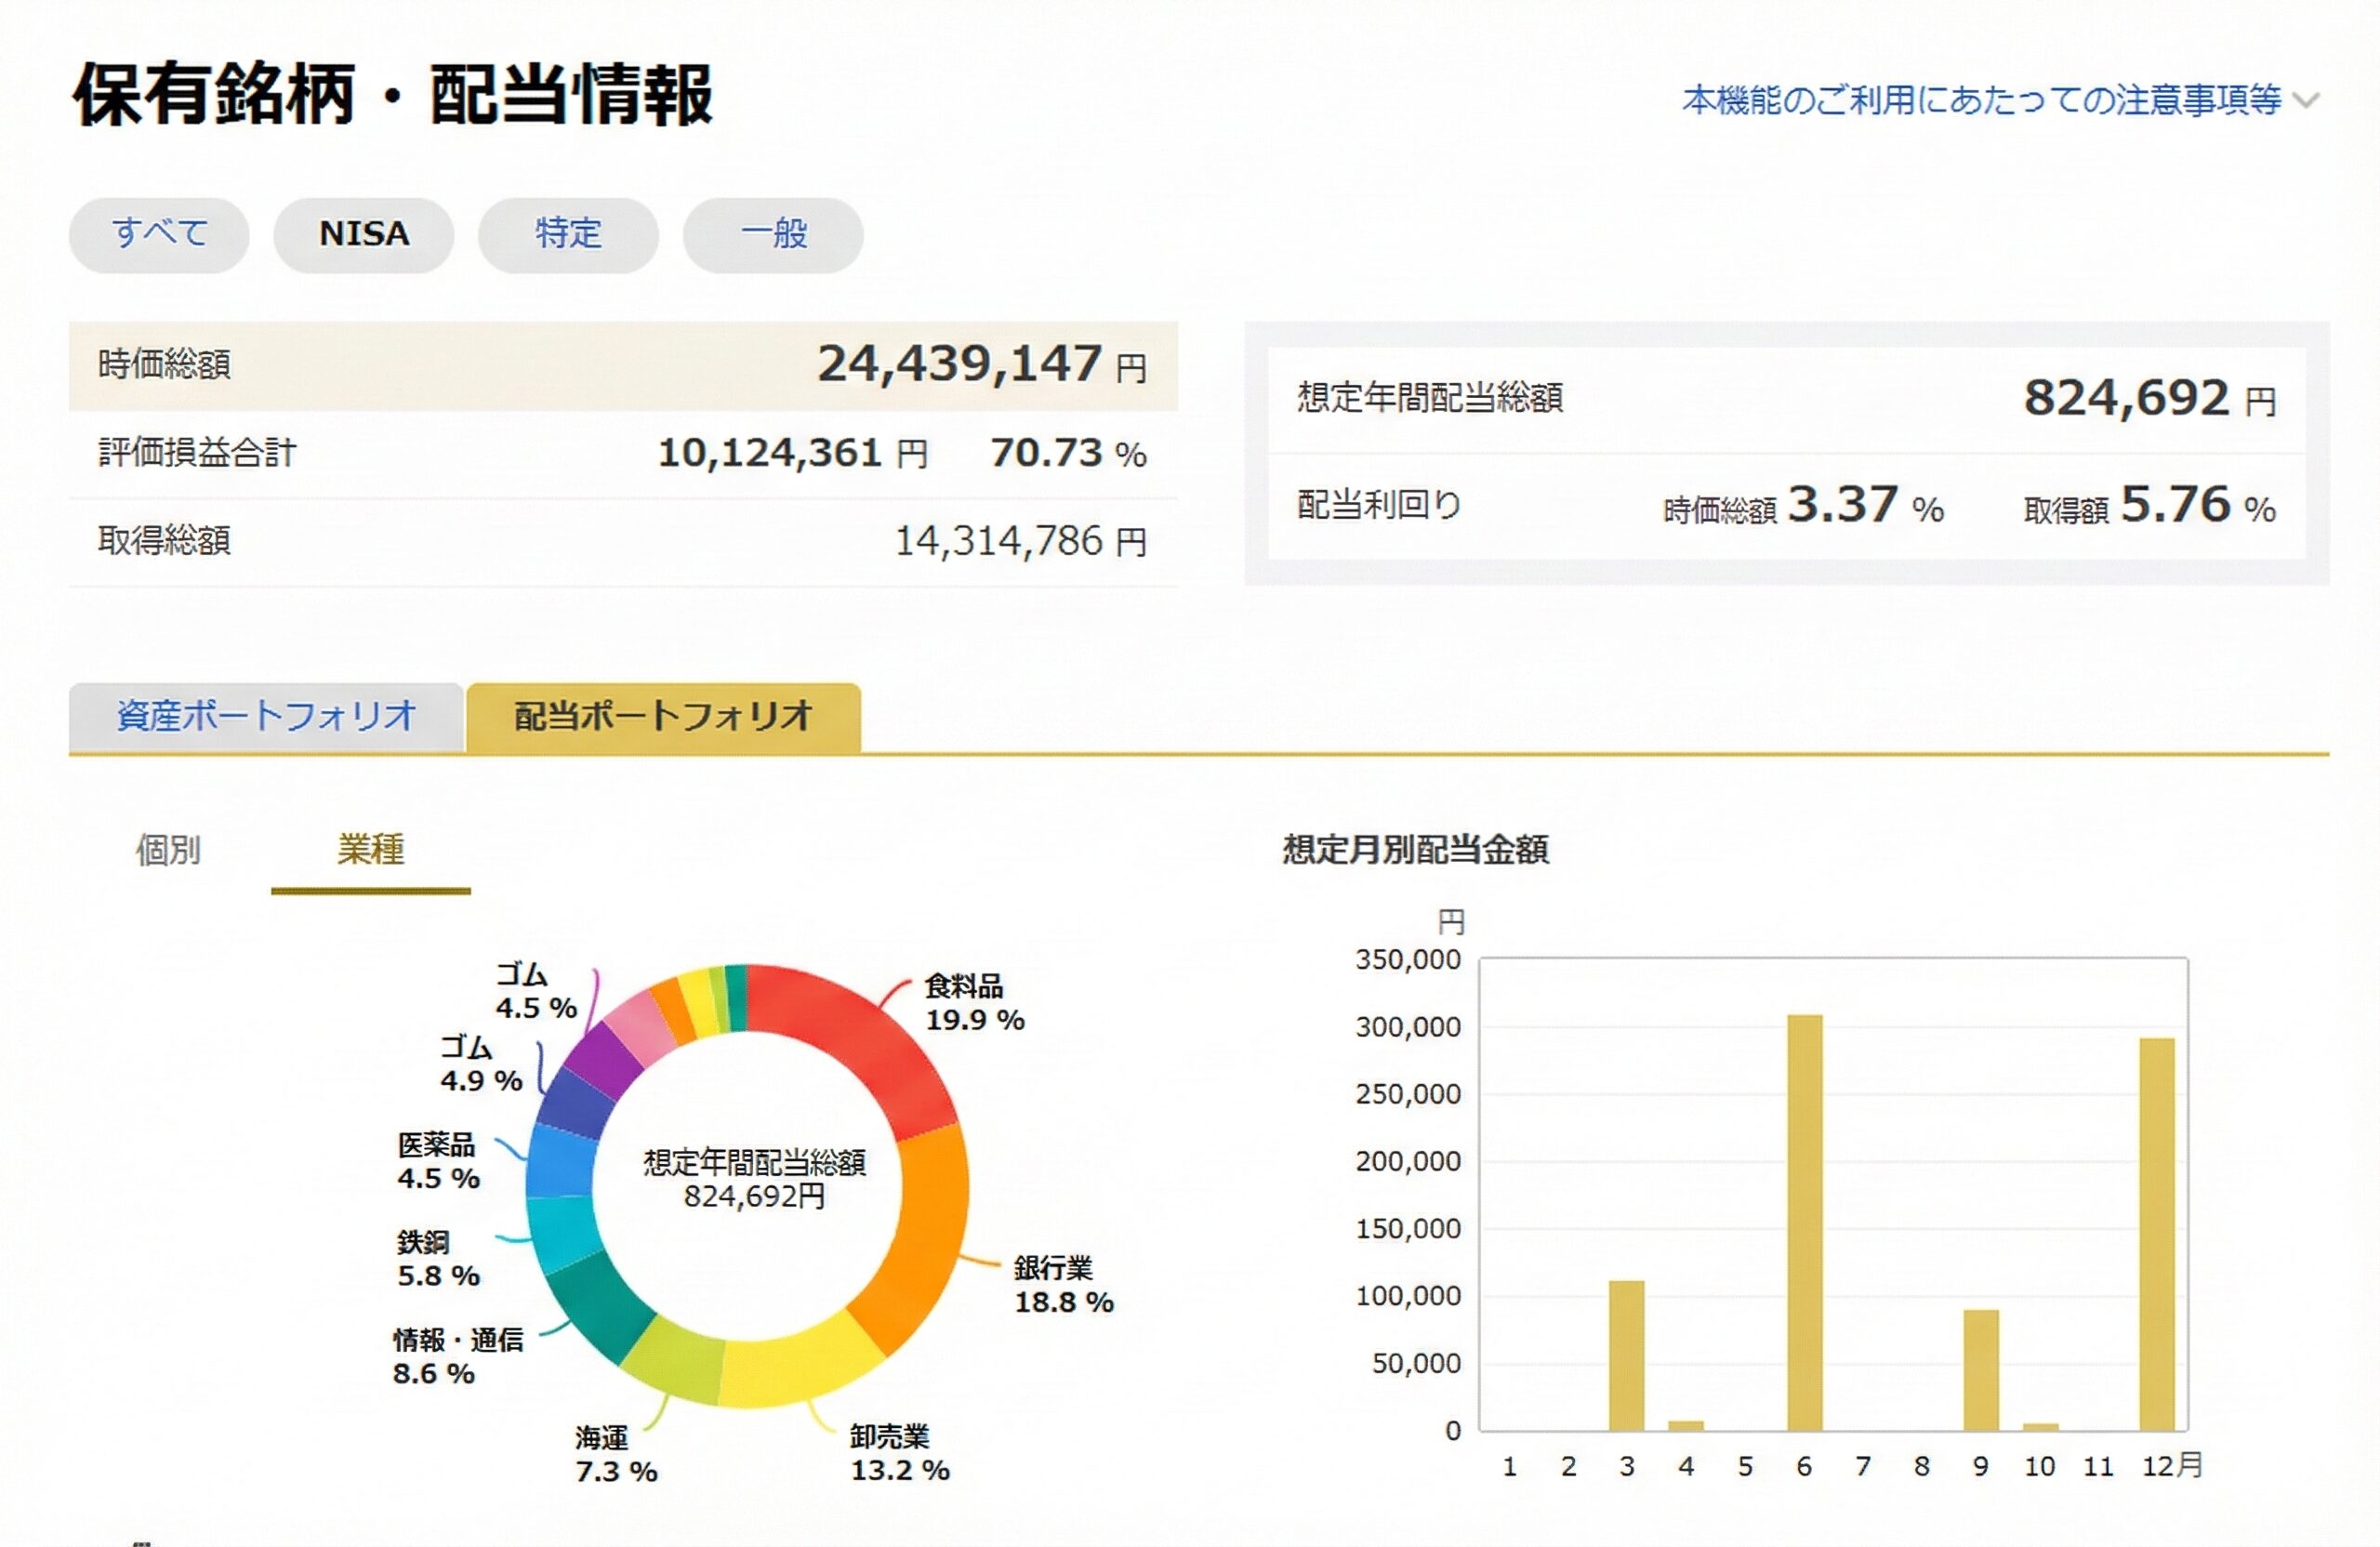This screenshot has height=1547, width=2380.
Task: Select the 一般 account filter
Action: 773,234
